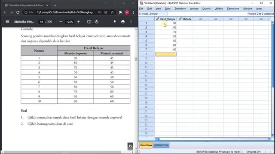Open the PDF viewer sidebar menu icon

coord(7,22)
